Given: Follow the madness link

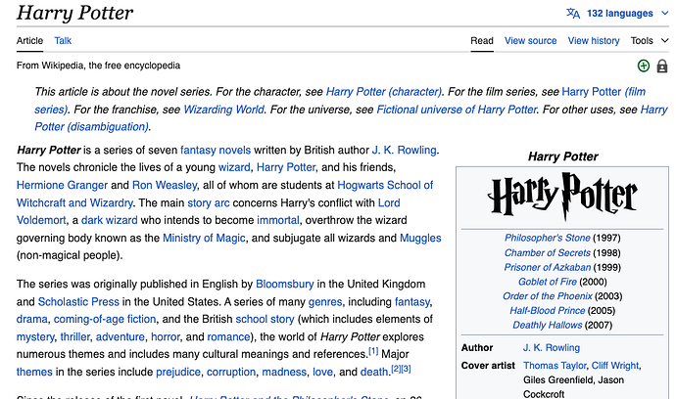Looking at the screenshot, I should 284,372.
